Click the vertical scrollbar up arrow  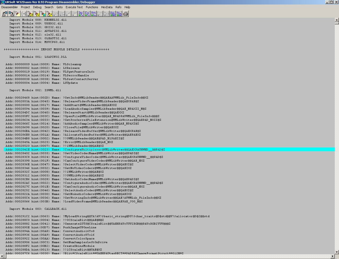click(337, 20)
